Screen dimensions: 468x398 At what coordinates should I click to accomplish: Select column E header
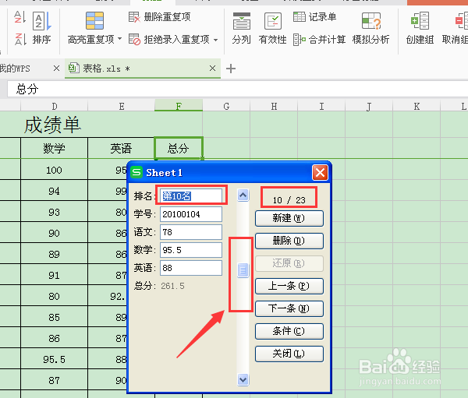[x=122, y=106]
